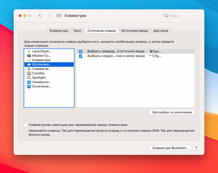The image size is (218, 173).
Task: Open Клавиатура Bluetooth… settings
Action: 170,148
